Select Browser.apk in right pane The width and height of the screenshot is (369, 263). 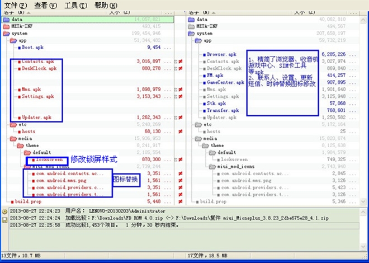click(x=221, y=54)
